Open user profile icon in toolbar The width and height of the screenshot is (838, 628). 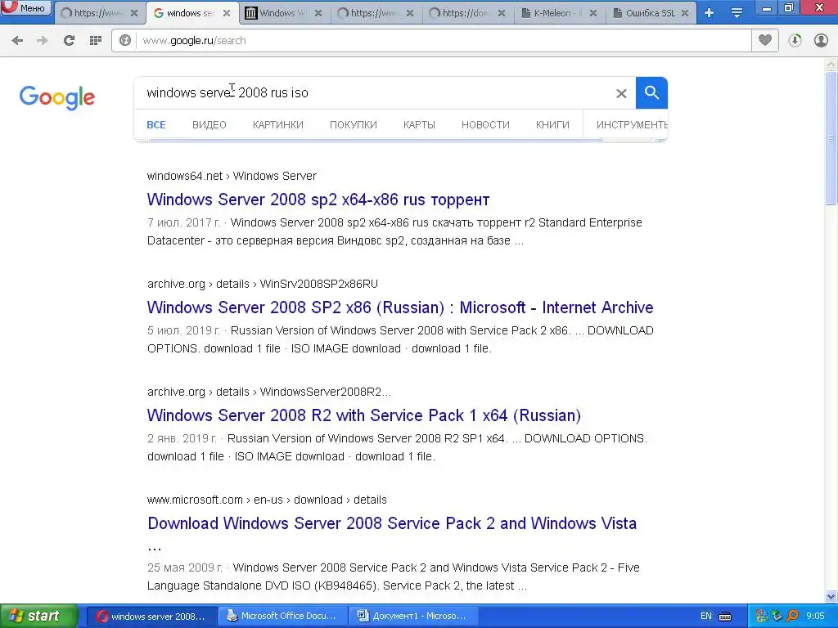pyautogui.click(x=821, y=41)
